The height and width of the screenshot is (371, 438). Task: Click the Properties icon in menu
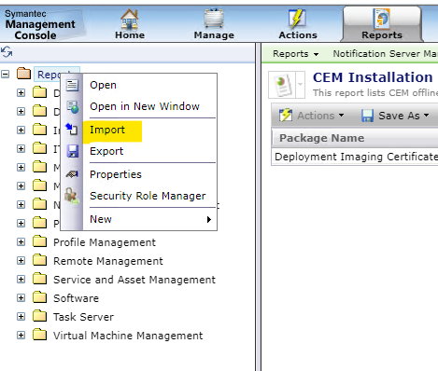click(72, 174)
